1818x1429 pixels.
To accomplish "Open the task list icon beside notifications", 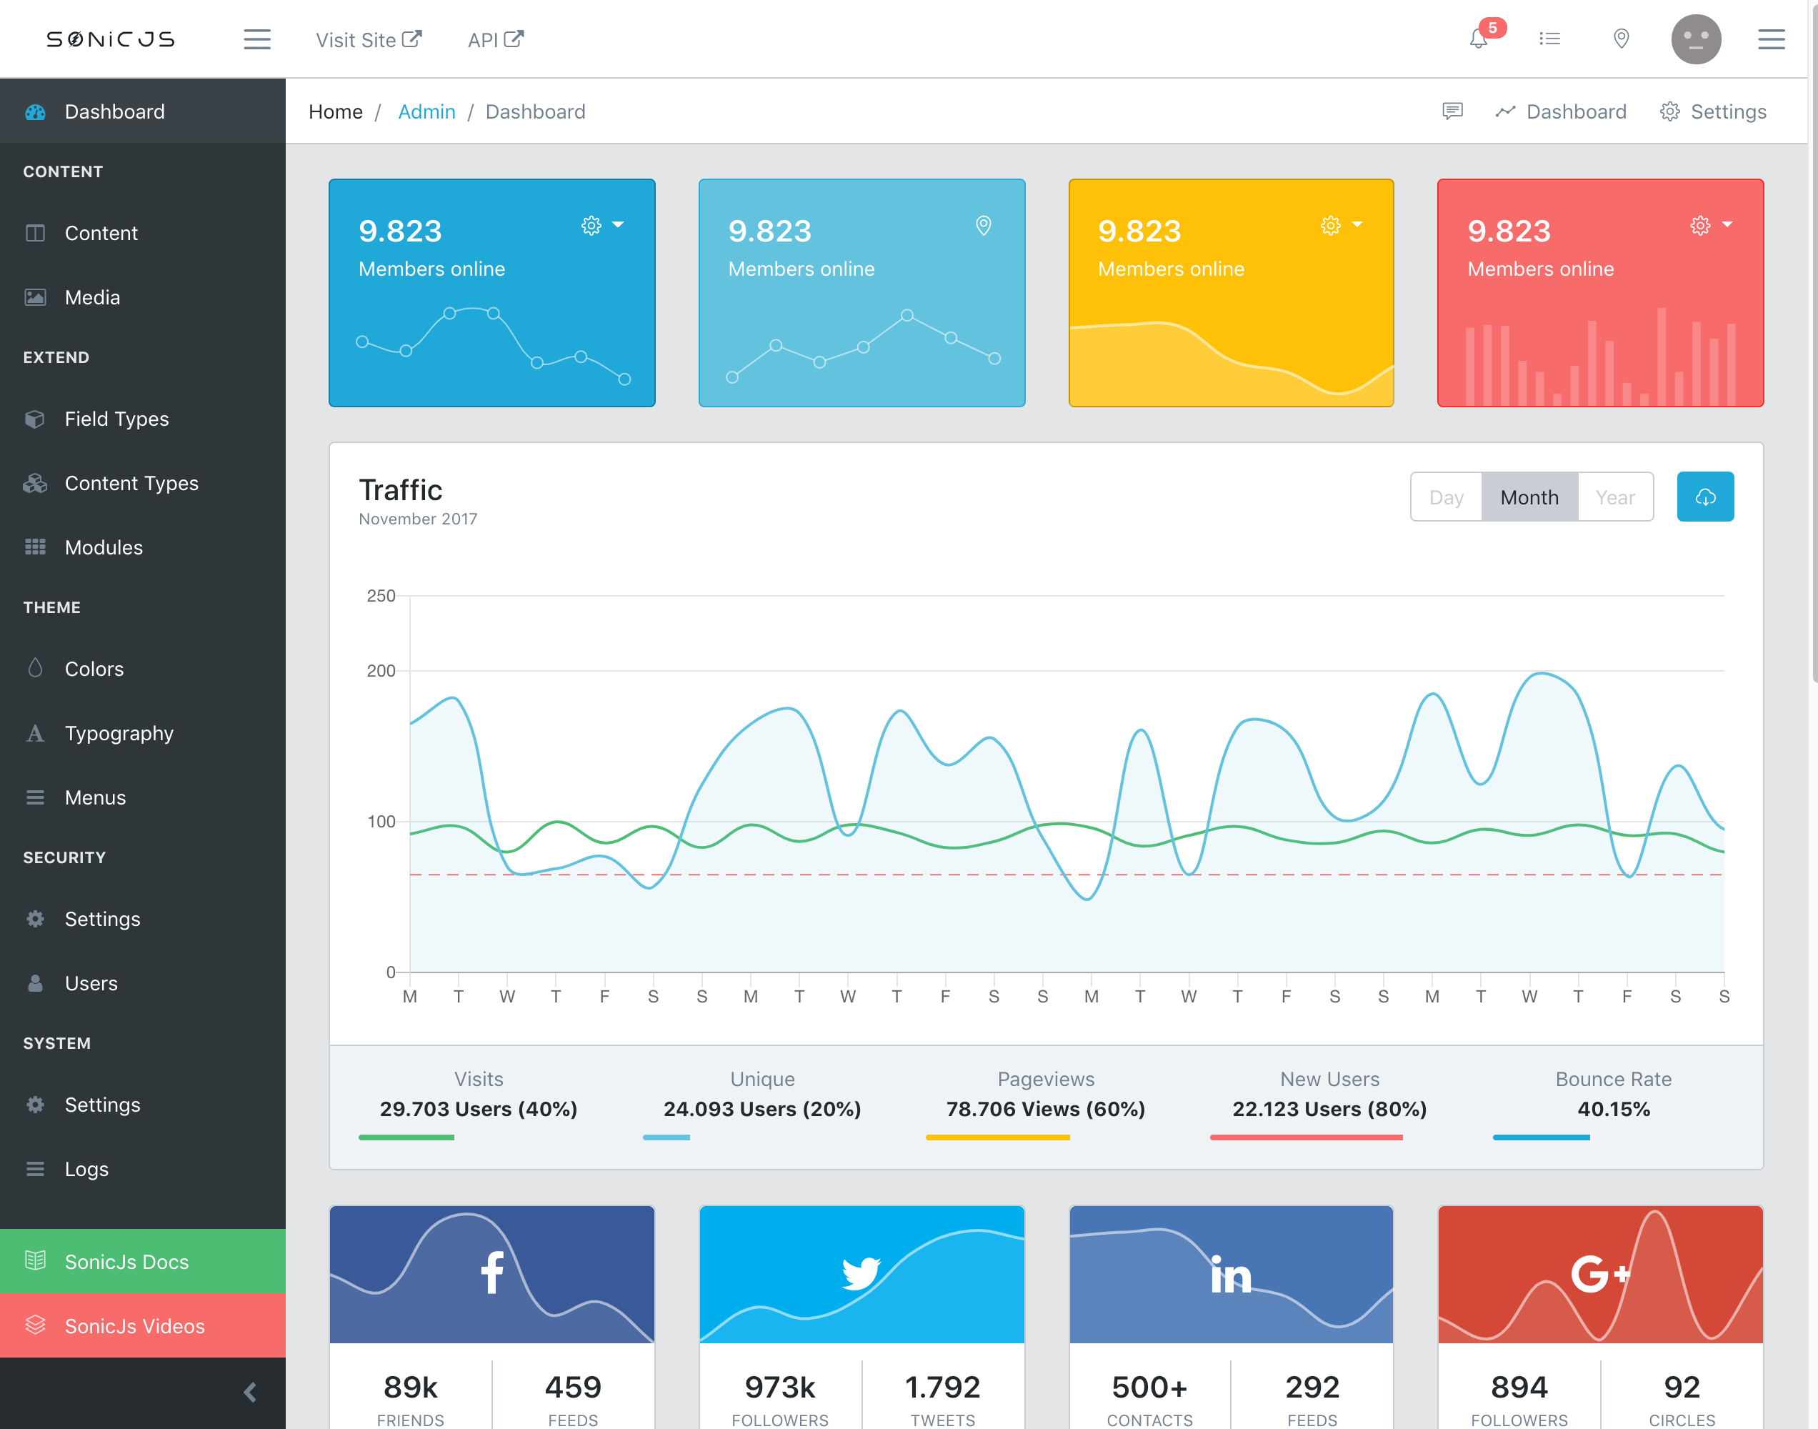I will 1549,39.
